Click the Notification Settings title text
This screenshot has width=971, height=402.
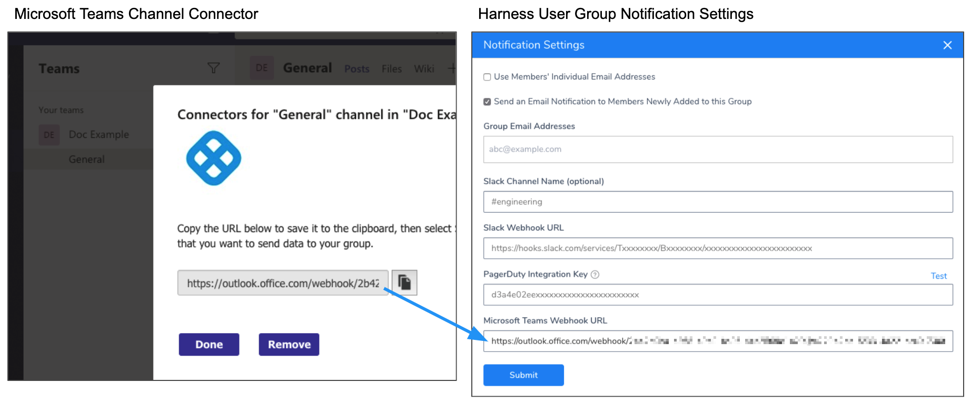(534, 45)
